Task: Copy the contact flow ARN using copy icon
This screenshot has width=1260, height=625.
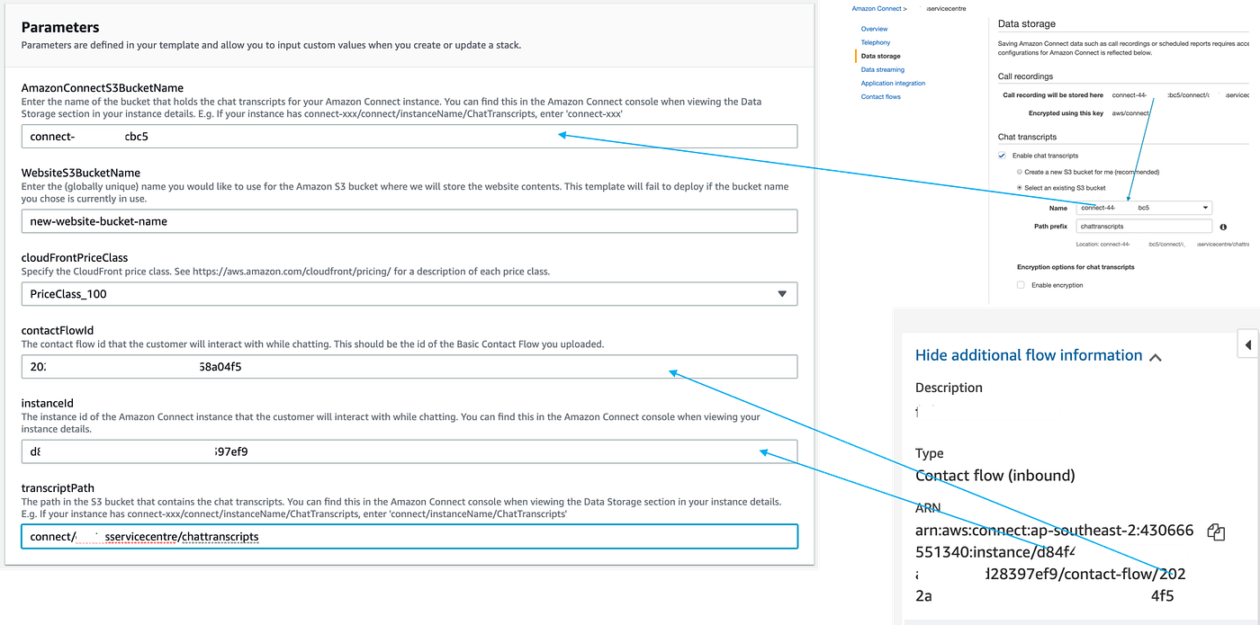Action: 1216,531
